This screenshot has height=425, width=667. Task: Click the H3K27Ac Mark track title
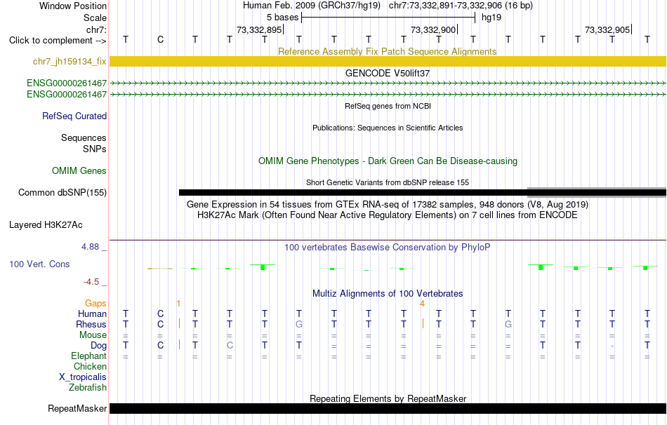(387, 215)
